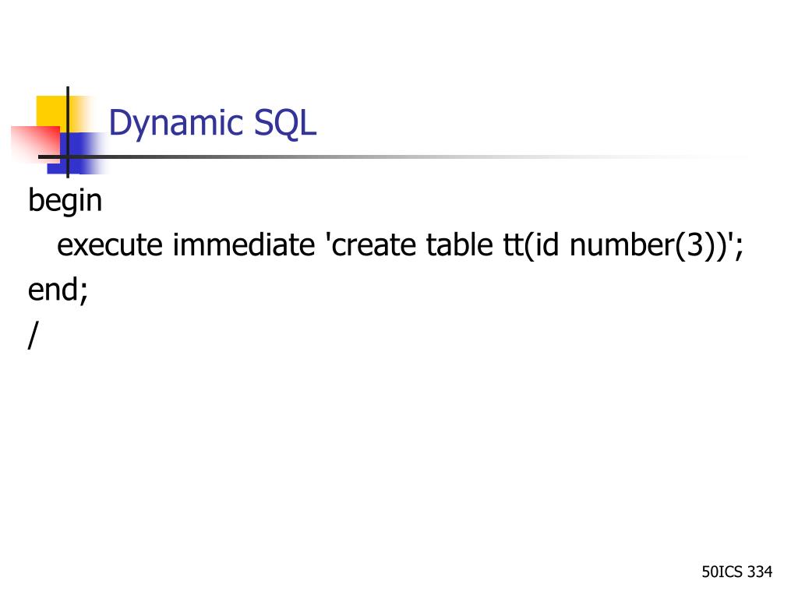Click the red square in logo
This screenshot has height=598, width=798.
[x=36, y=144]
